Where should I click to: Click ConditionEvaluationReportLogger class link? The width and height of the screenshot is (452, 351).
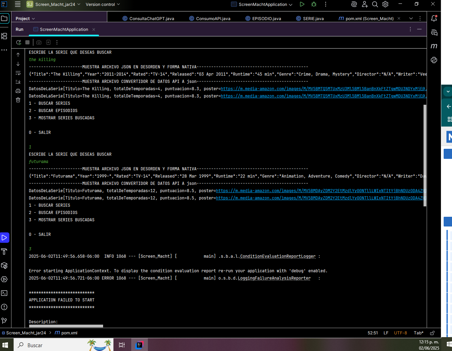[x=278, y=256]
